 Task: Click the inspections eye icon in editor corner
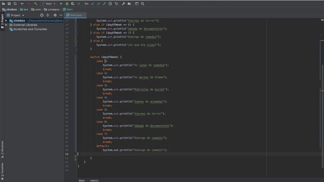(x=322, y=20)
